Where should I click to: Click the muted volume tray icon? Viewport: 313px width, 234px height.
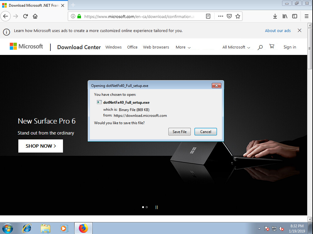(282, 229)
